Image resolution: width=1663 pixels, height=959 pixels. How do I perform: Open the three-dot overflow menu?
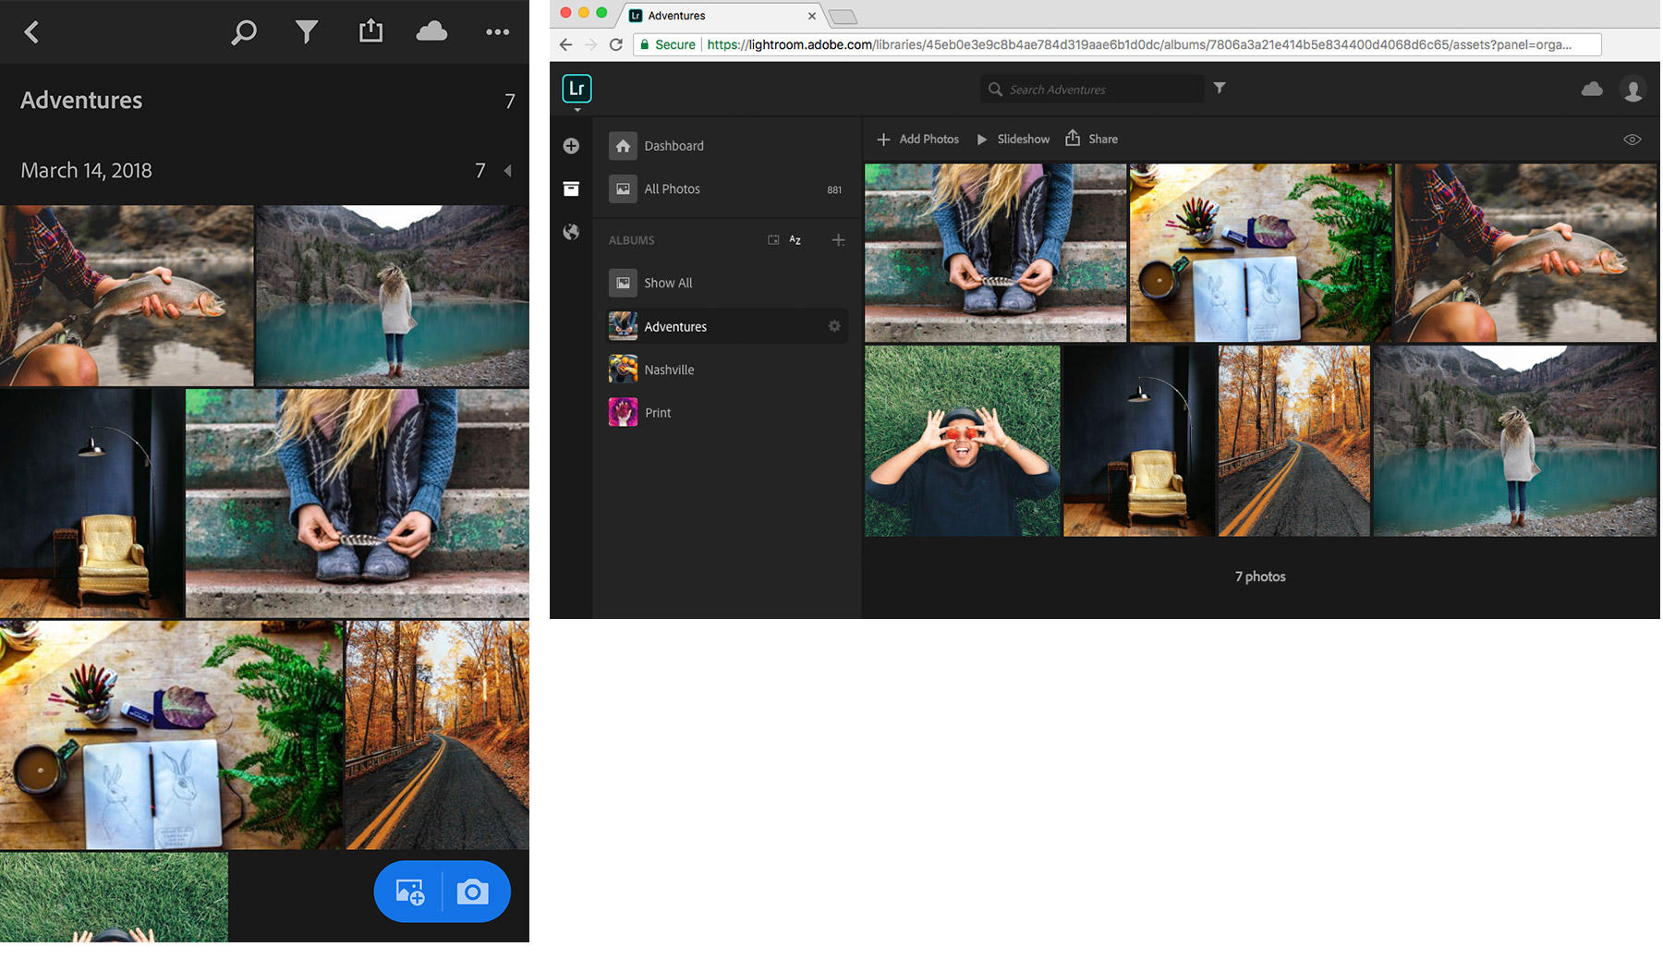click(497, 31)
